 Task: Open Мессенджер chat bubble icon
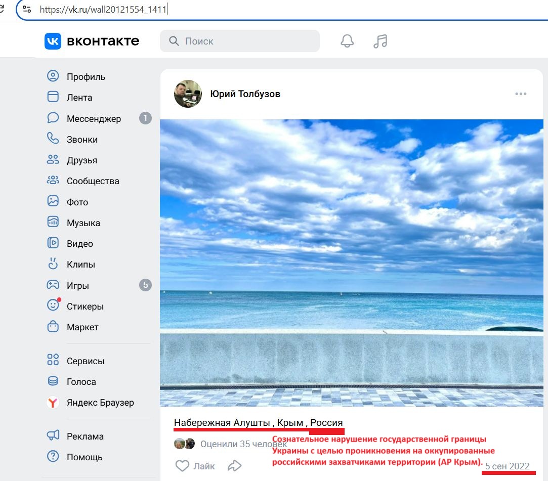tap(53, 118)
